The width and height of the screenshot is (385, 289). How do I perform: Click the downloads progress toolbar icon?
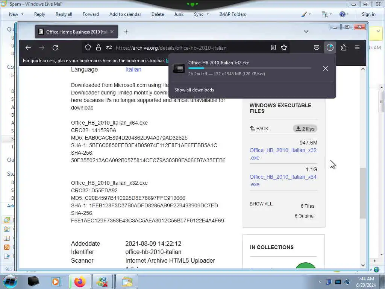(330, 47)
